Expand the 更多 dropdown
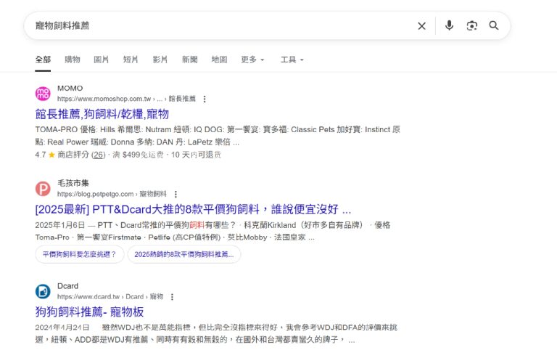The image size is (557, 358). pyautogui.click(x=252, y=60)
